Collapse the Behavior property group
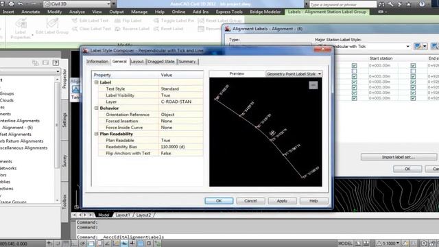Image resolution: width=439 pixels, height=247 pixels. (x=96, y=108)
